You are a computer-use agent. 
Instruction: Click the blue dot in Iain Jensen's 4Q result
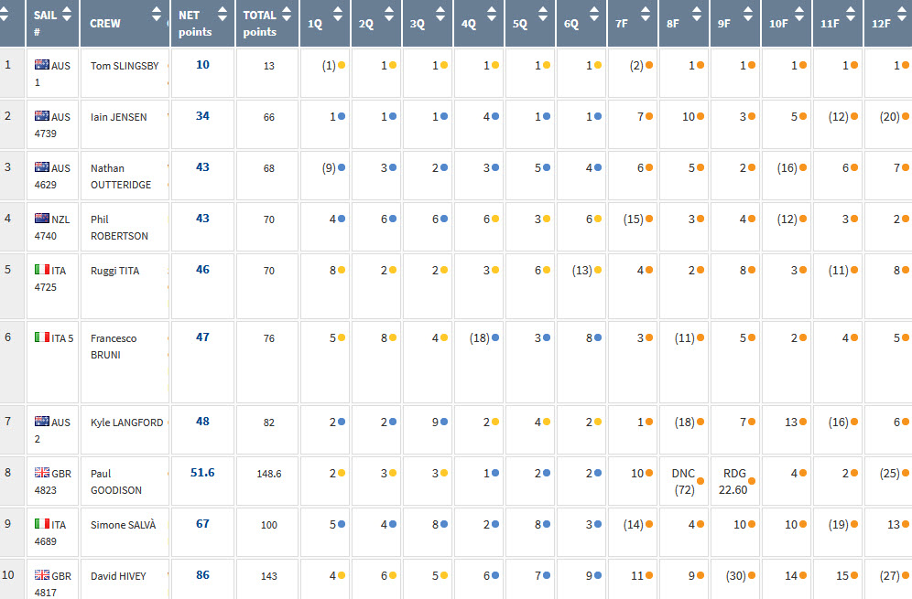[495, 117]
